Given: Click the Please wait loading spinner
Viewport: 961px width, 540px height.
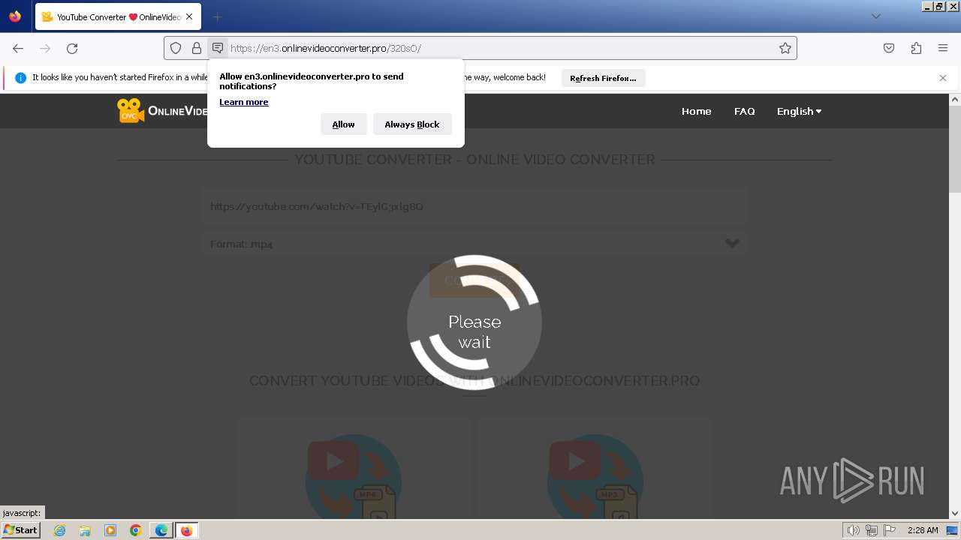Looking at the screenshot, I should [474, 322].
